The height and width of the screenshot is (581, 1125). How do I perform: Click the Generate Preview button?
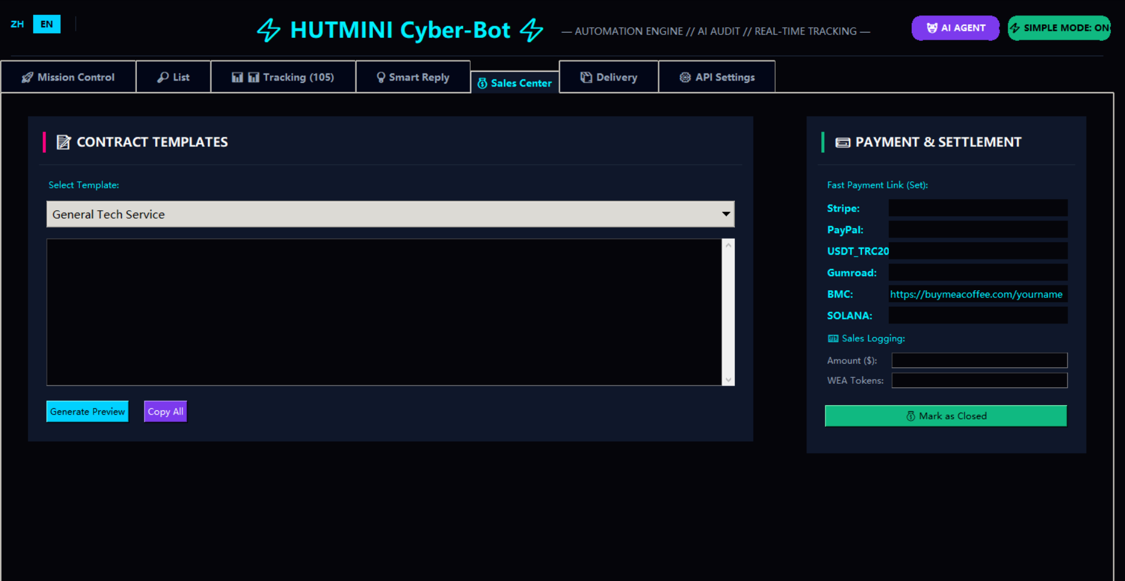87,411
